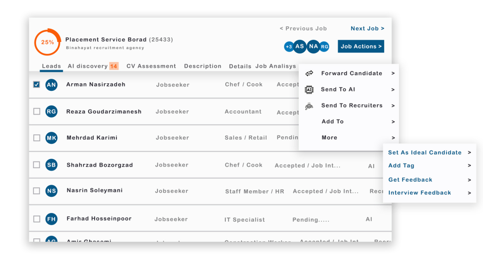Click the Send To AI chip icon
The image size is (483, 265).
coord(309,90)
